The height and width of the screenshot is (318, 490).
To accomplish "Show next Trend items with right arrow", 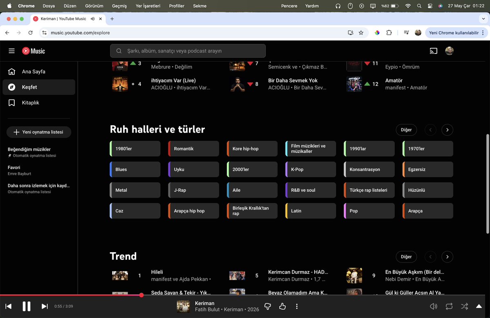I will [x=447, y=257].
